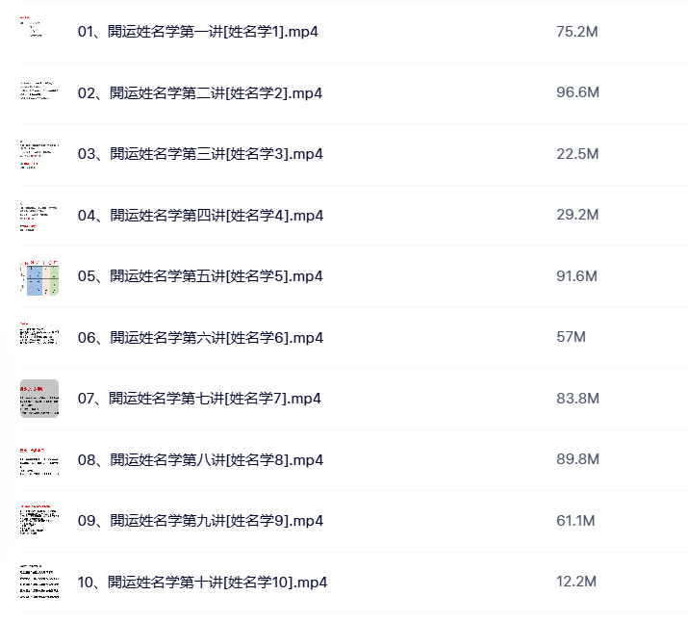Click the 57M size of file 06
The width and height of the screenshot is (688, 622).
(x=571, y=337)
